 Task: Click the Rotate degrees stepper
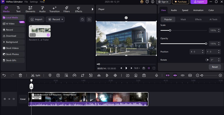[x=219, y=60]
